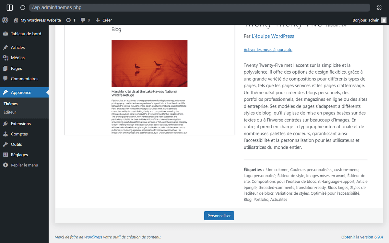Click the WordPress logo icon
Image resolution: width=389 pixels, height=243 pixels.
(5, 20)
